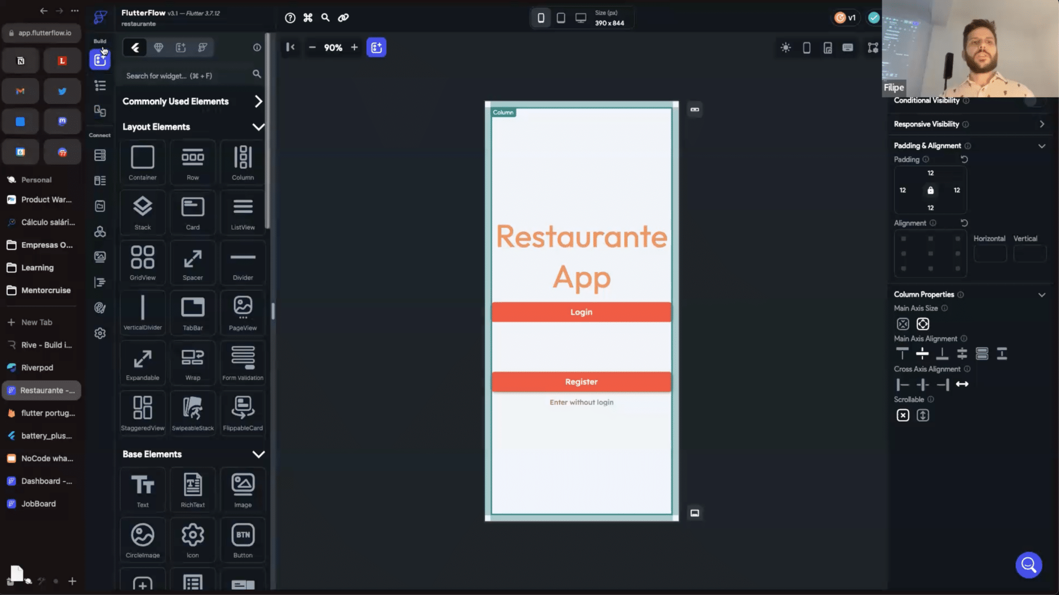
Task: Choose the TabBar widget
Action: [x=192, y=313]
